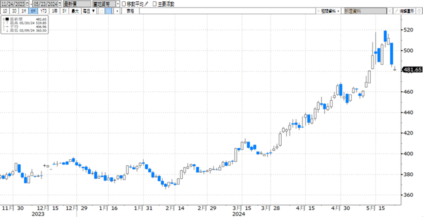Viewport: 423px width, 217px height.
Task: Click the 481.65 last price axis label
Action: 412,70
